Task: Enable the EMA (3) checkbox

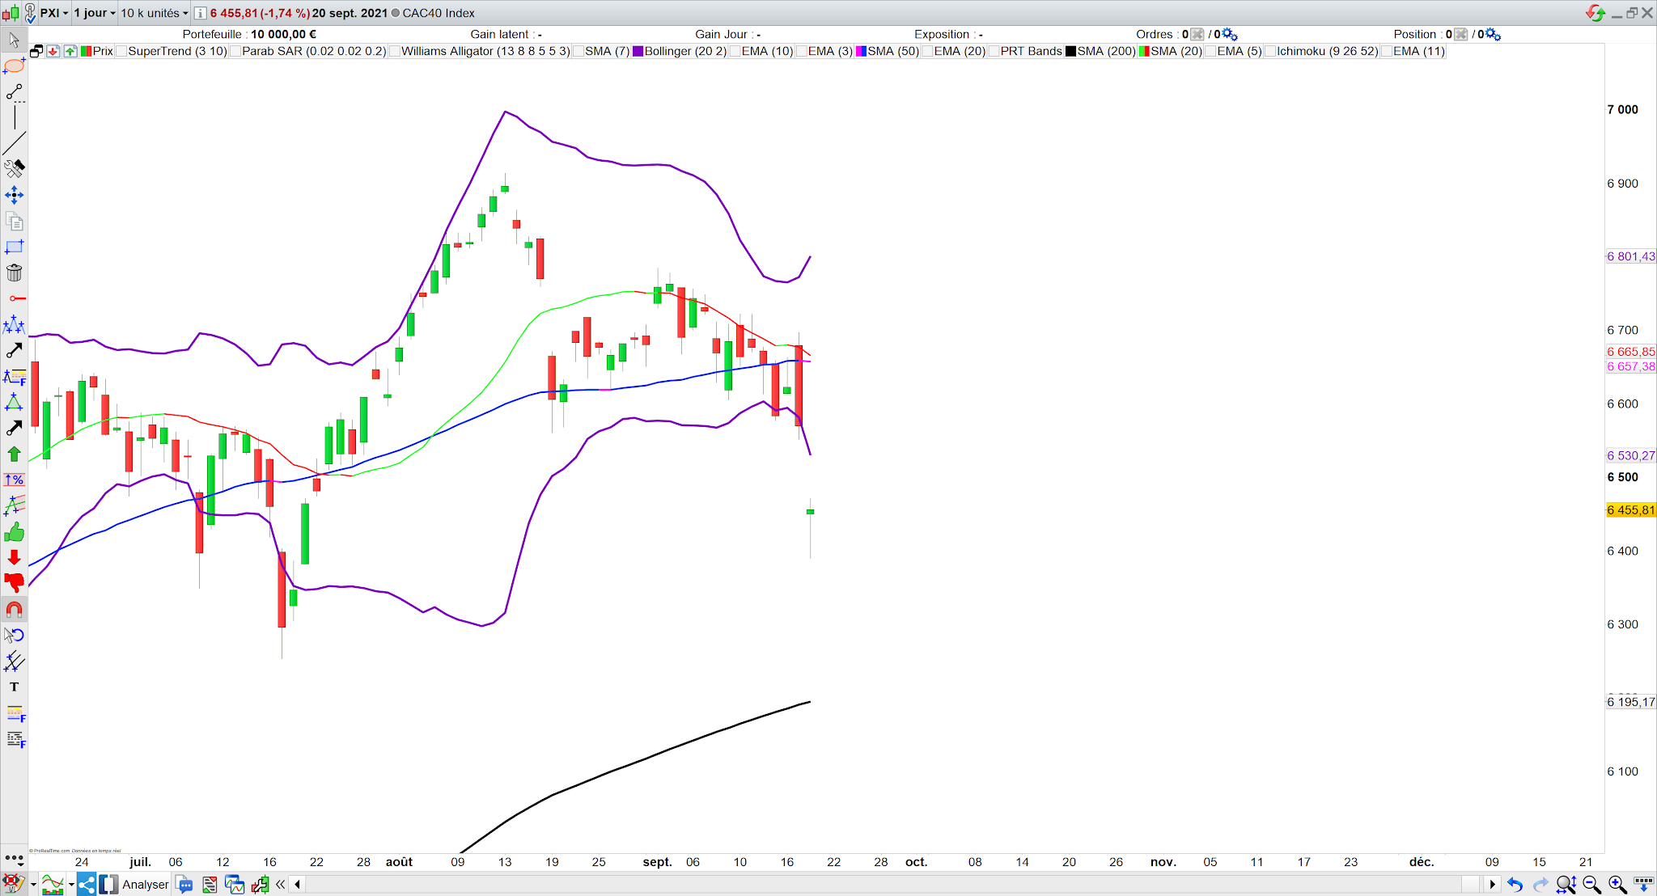Action: (x=802, y=51)
